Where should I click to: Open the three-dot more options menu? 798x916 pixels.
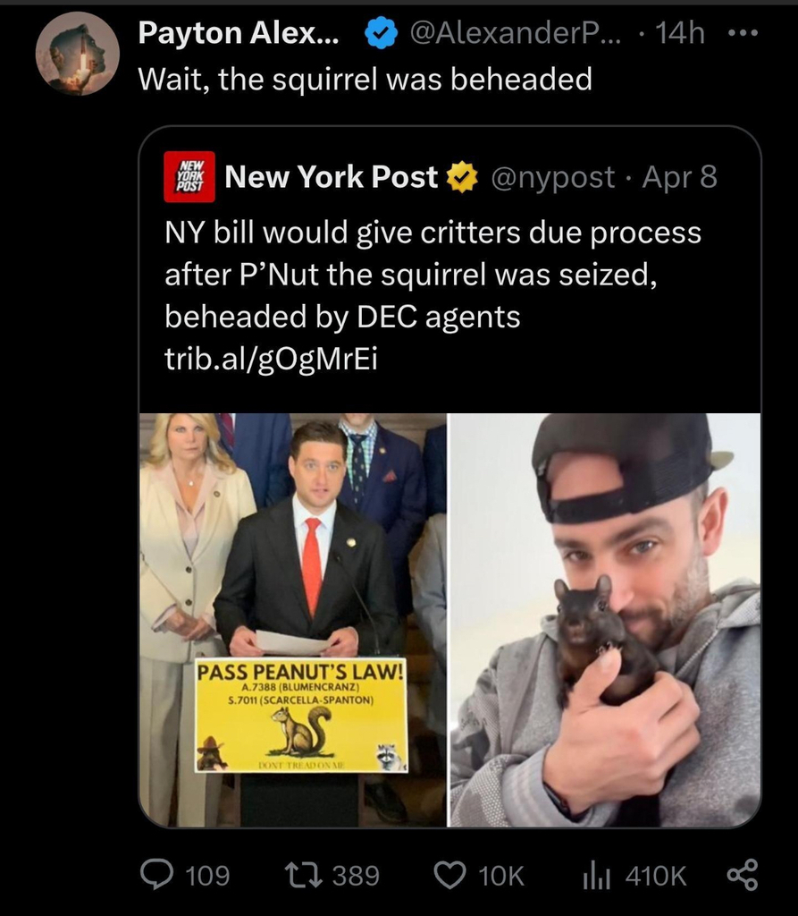tap(743, 33)
